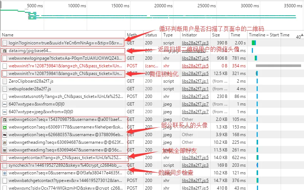The width and height of the screenshot is (304, 190).
Task: Click file icon of login?loginicon request
Action: [5, 43]
